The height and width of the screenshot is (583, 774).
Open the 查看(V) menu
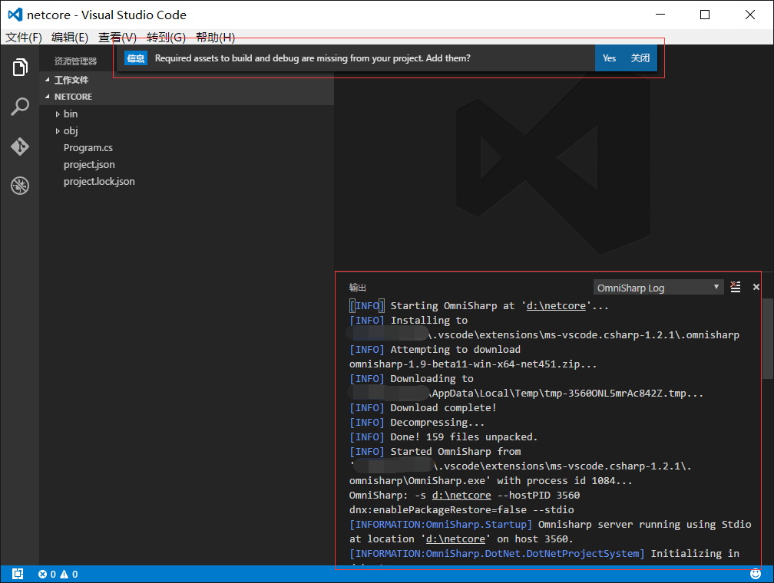(x=117, y=38)
